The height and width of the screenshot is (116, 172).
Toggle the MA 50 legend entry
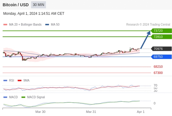click(52, 25)
